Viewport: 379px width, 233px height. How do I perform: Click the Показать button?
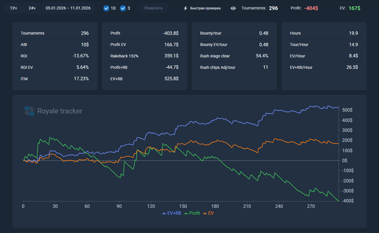click(153, 8)
